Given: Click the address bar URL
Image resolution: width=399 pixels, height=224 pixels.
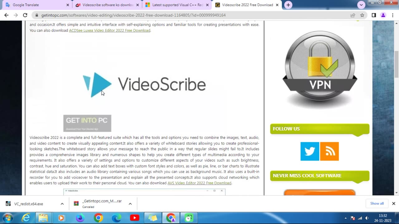Looking at the screenshot, I should point(133,15).
